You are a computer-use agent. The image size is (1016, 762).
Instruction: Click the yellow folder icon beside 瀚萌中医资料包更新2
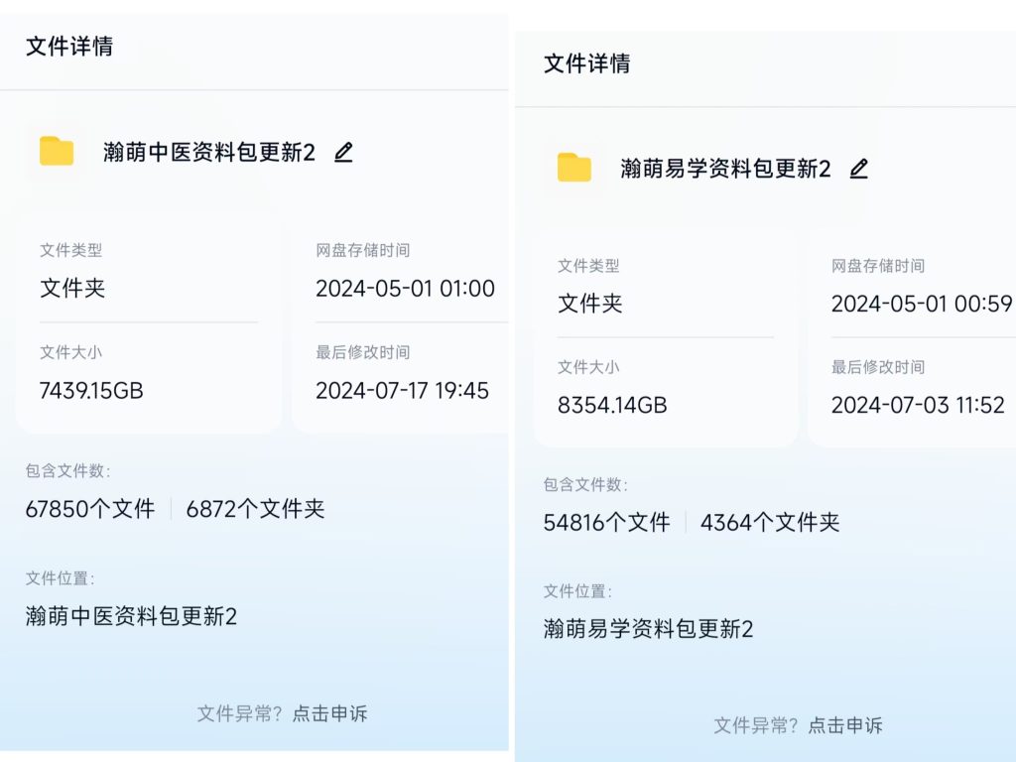point(56,152)
